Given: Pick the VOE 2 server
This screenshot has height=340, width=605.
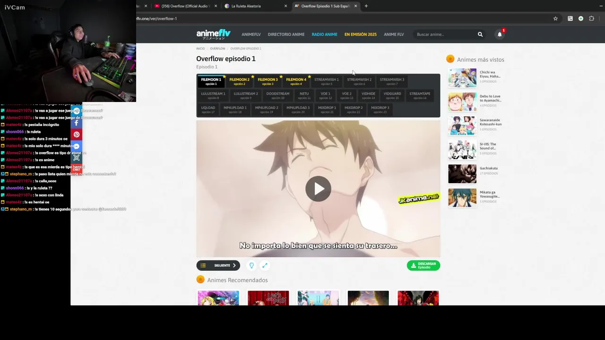Looking at the screenshot, I should [347, 95].
